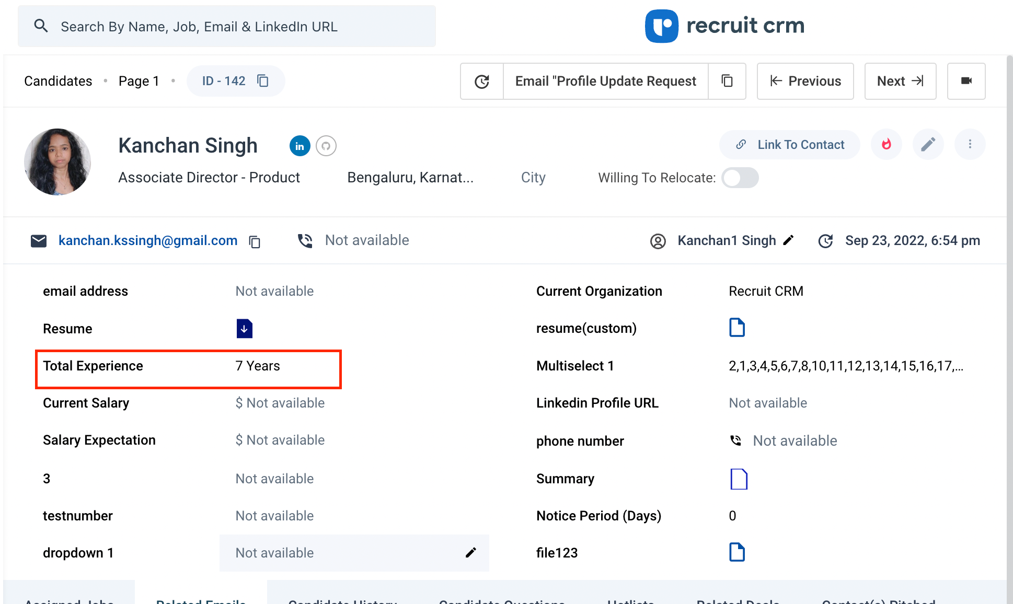Click dropdown 1 Not available value
This screenshot has height=604, width=1013.
(274, 553)
